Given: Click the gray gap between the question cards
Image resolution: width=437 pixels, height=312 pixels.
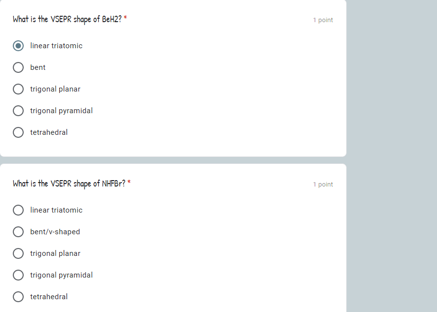Looking at the screenshot, I should pos(173,160).
